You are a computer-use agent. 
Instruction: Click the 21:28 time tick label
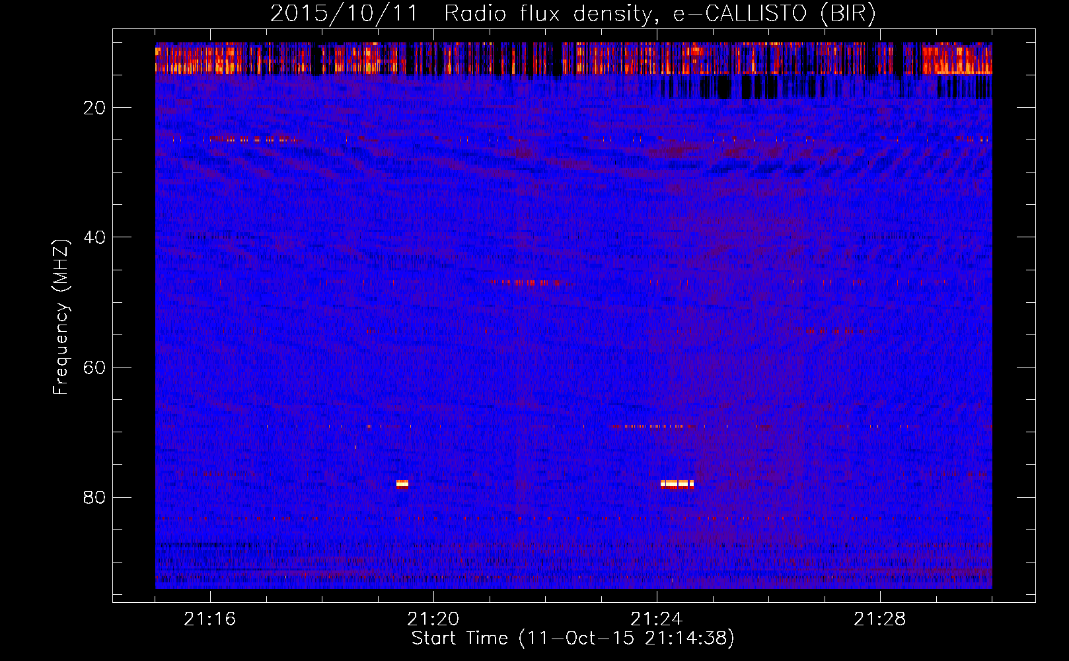[880, 619]
